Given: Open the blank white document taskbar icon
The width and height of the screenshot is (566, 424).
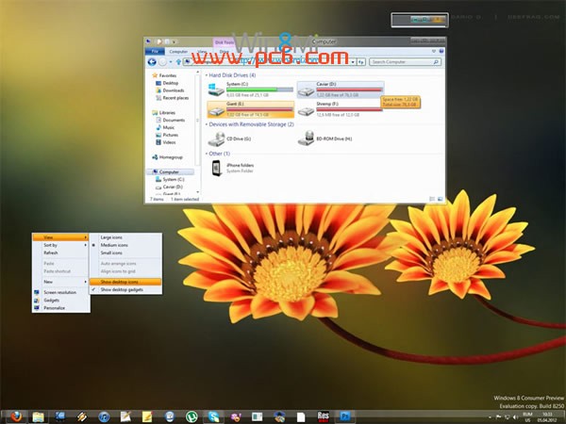Looking at the screenshot, I should 301,417.
